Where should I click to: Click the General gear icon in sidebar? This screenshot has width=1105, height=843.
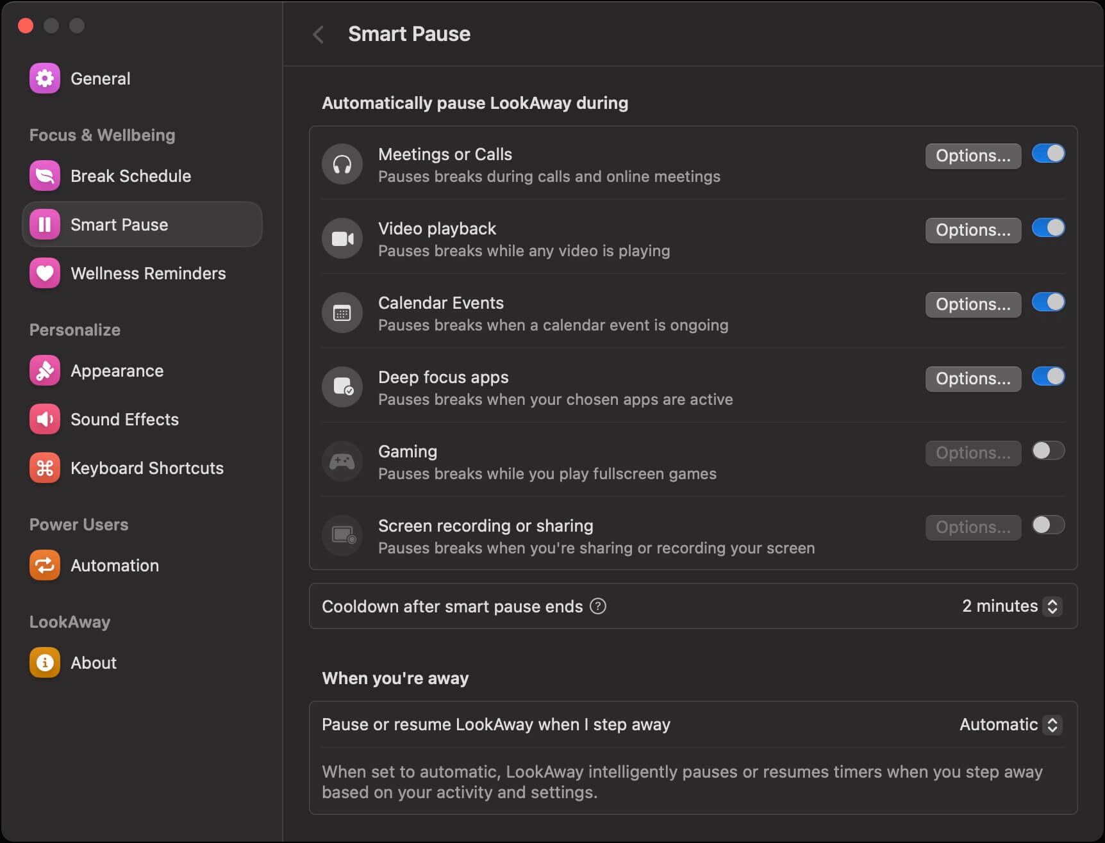pyautogui.click(x=44, y=79)
